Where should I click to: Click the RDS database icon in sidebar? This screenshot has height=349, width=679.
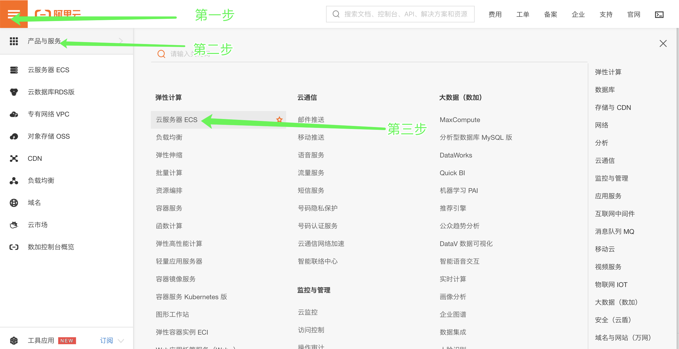14,92
